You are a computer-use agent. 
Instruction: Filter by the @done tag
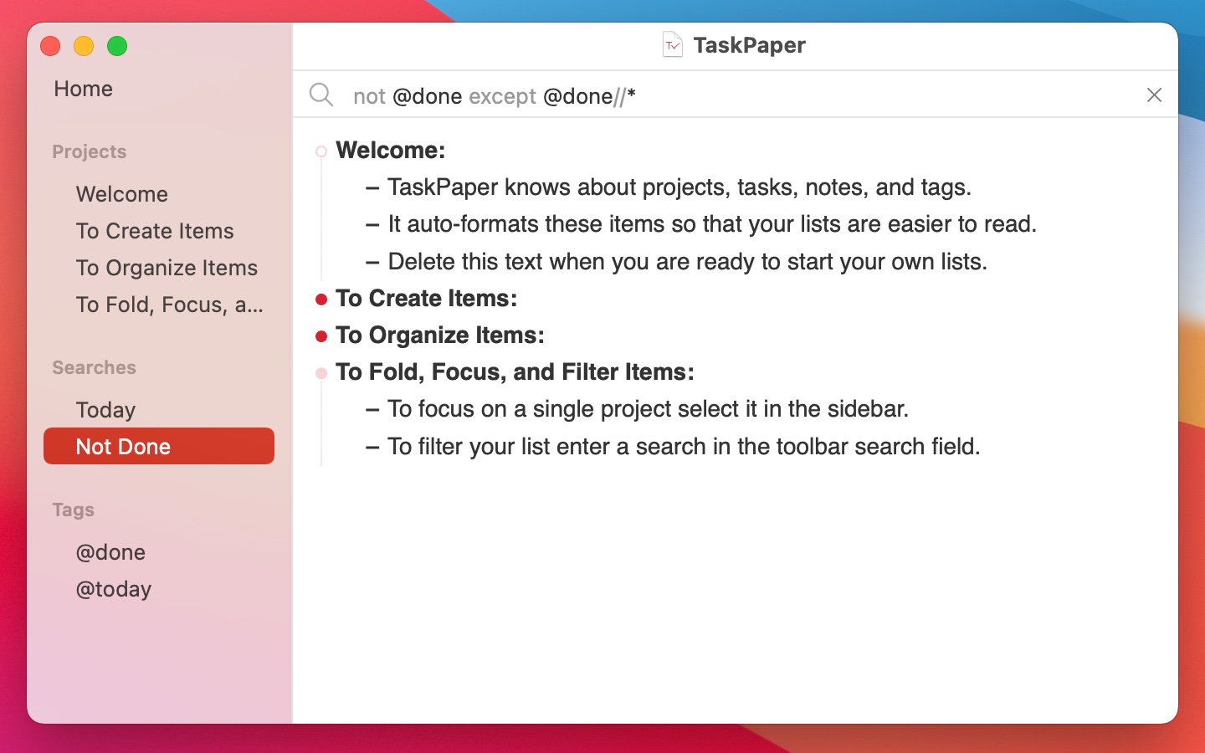point(110,552)
